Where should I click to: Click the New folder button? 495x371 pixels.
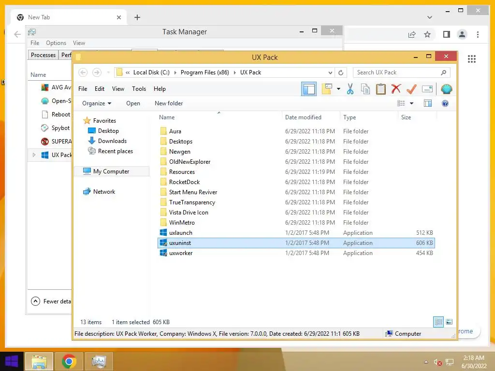(169, 103)
